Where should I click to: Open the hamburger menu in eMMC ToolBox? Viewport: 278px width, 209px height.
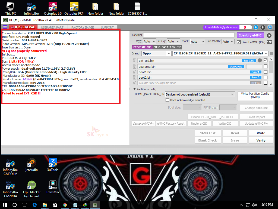(5, 27)
